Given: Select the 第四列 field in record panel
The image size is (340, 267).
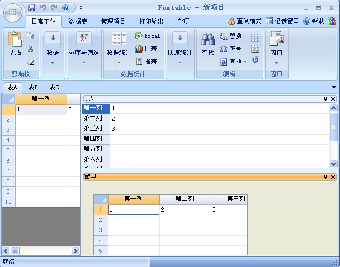Looking at the screenshot, I should click(x=96, y=139).
